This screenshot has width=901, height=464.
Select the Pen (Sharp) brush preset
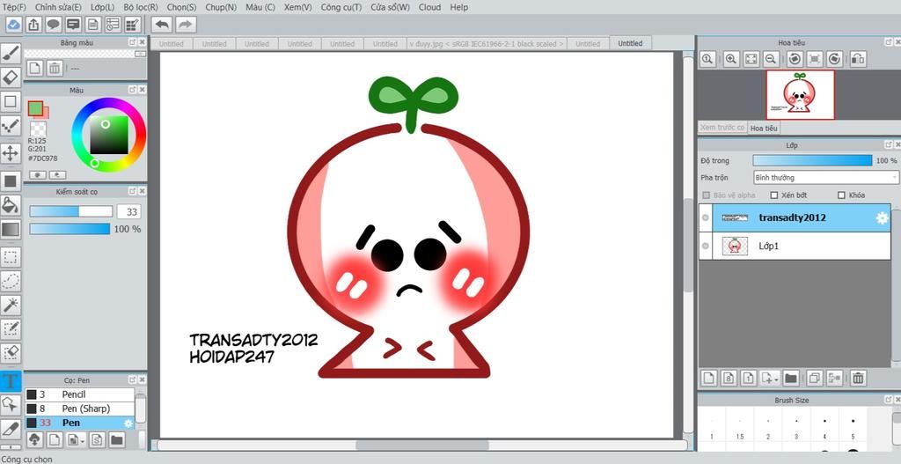pos(79,409)
